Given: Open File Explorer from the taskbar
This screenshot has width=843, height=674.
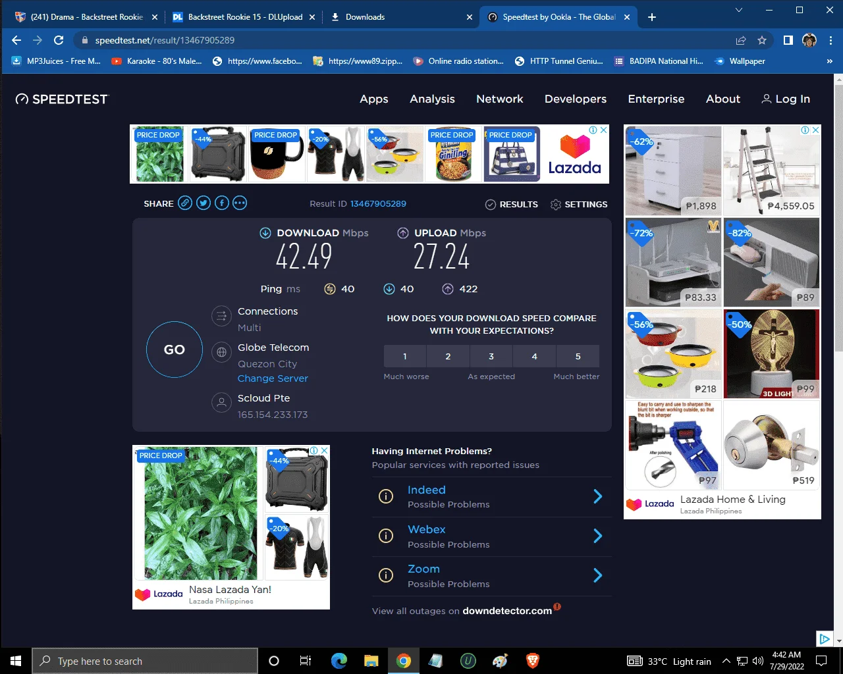Looking at the screenshot, I should point(371,661).
